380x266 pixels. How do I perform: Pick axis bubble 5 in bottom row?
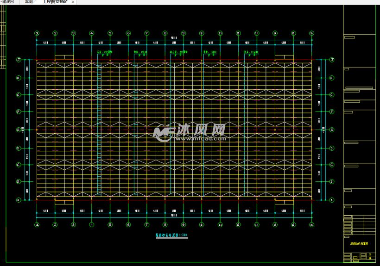tap(110, 225)
